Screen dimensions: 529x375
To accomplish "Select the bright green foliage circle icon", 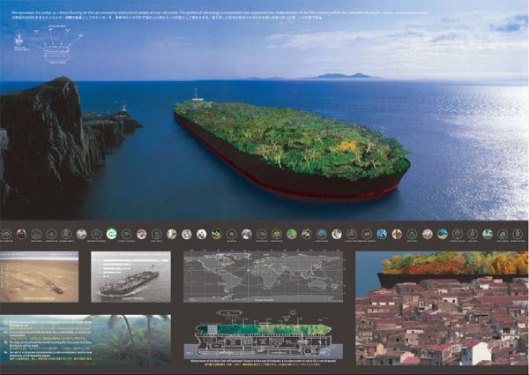I will point(292,234).
